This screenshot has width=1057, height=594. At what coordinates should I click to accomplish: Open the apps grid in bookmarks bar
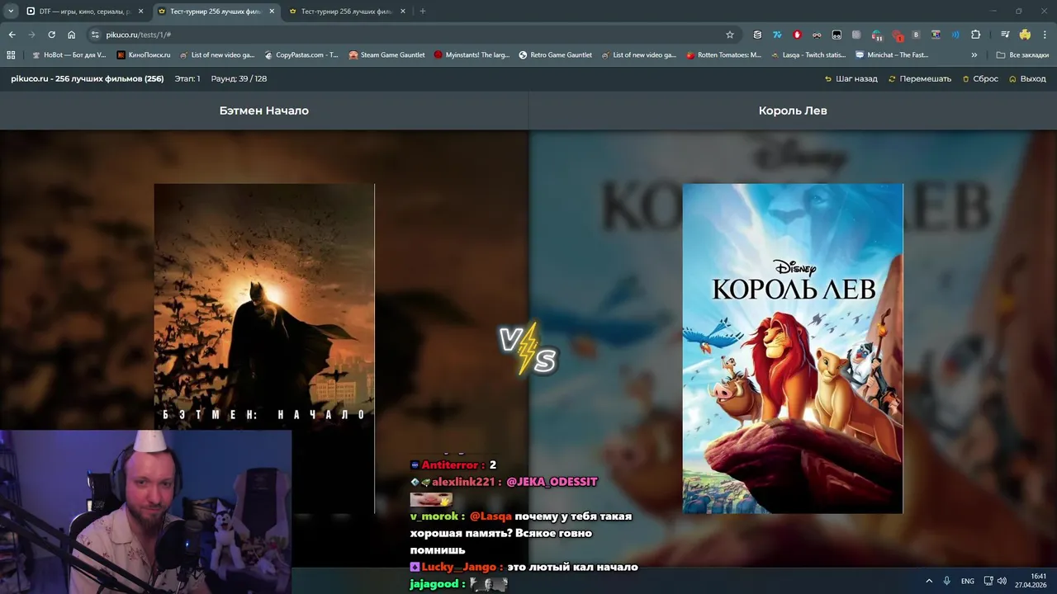click(x=11, y=55)
